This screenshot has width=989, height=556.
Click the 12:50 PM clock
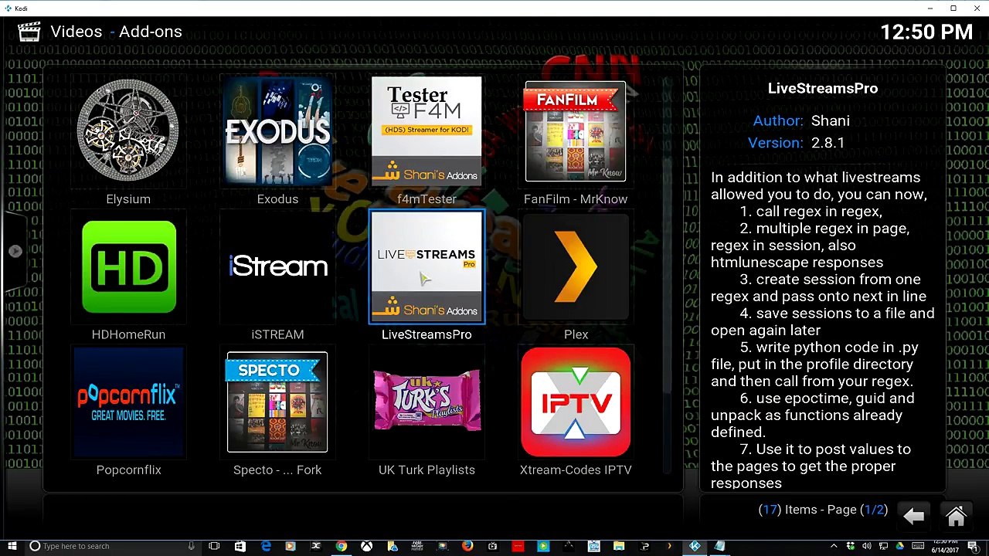click(x=926, y=32)
